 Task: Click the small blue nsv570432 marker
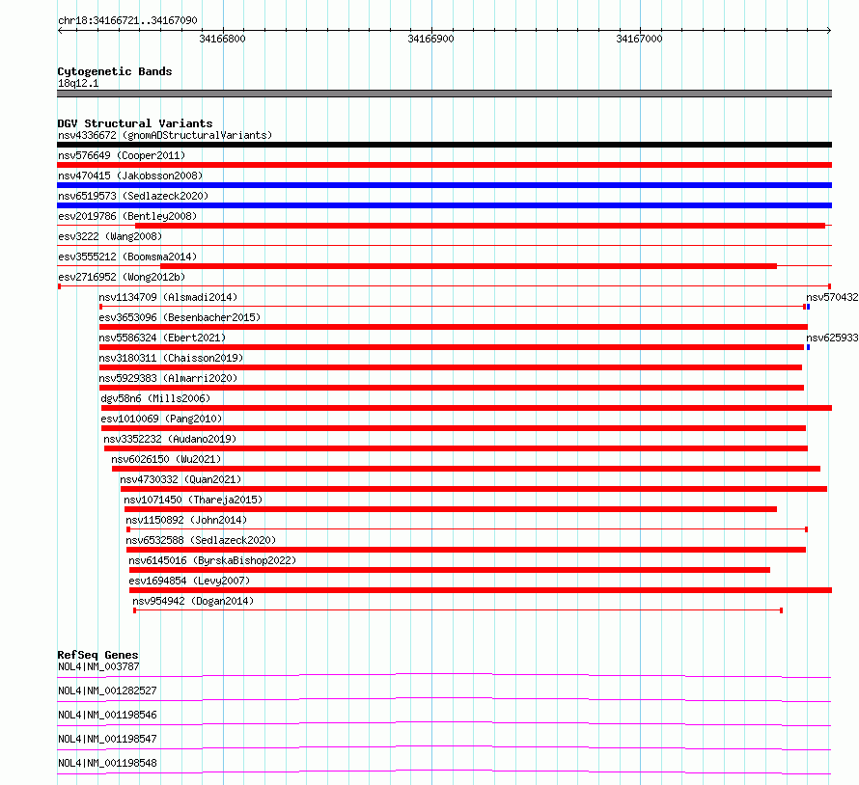tap(808, 307)
